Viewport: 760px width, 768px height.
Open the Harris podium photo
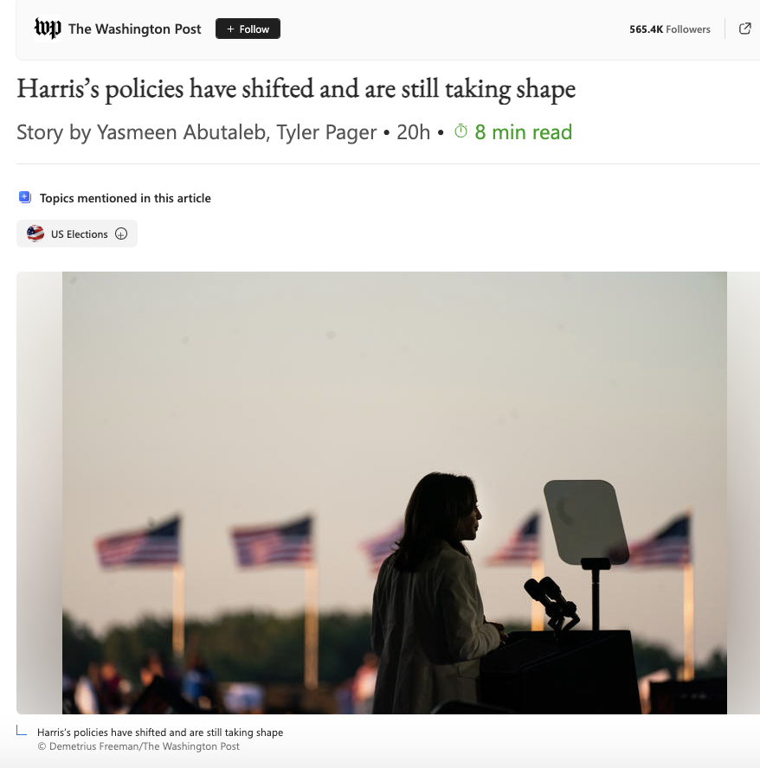[394, 493]
